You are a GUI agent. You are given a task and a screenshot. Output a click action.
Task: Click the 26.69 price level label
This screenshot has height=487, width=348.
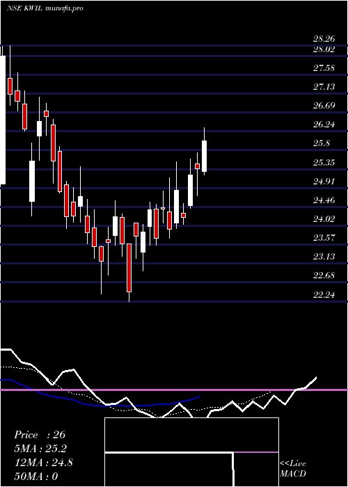point(324,106)
